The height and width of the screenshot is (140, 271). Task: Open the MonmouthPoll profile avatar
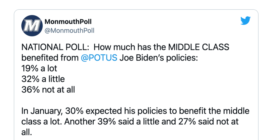(32, 26)
